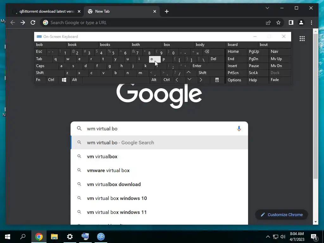Open the Chrome profile avatar
This screenshot has width=324, height=243.
tap(301, 22)
